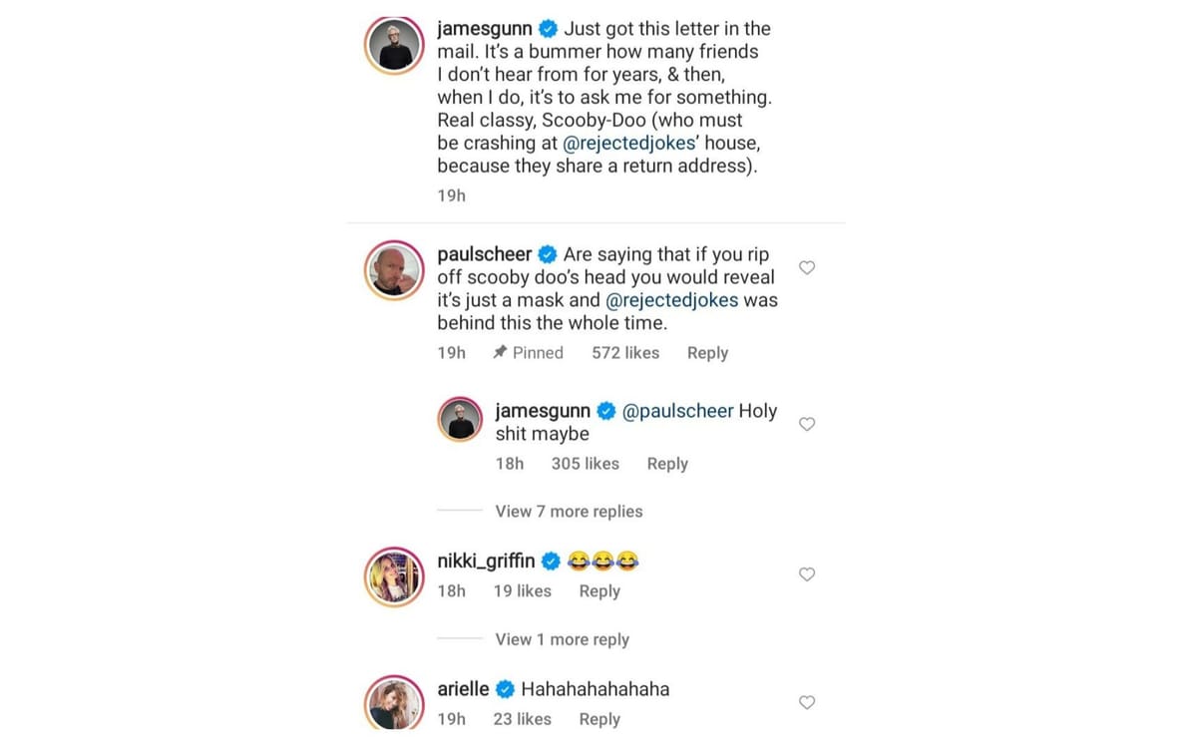Image resolution: width=1197 pixels, height=748 pixels.
Task: Open jamesgunn's profile from the post username
Action: coord(486,28)
